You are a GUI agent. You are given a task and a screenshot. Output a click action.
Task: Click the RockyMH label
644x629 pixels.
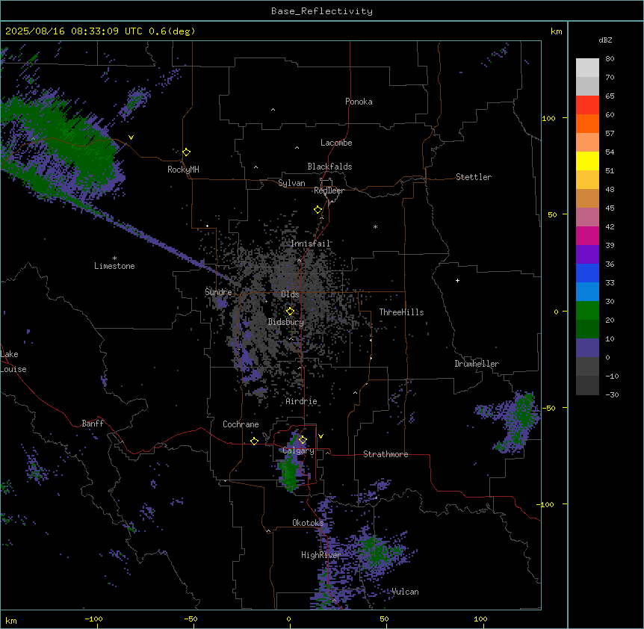pos(183,170)
